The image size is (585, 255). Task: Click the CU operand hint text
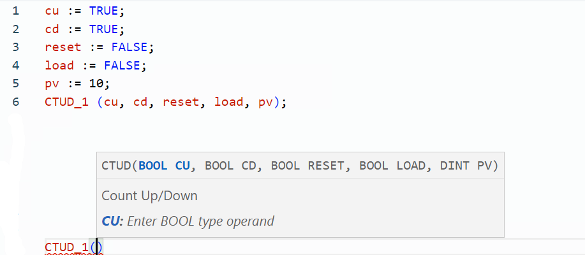[x=188, y=221]
